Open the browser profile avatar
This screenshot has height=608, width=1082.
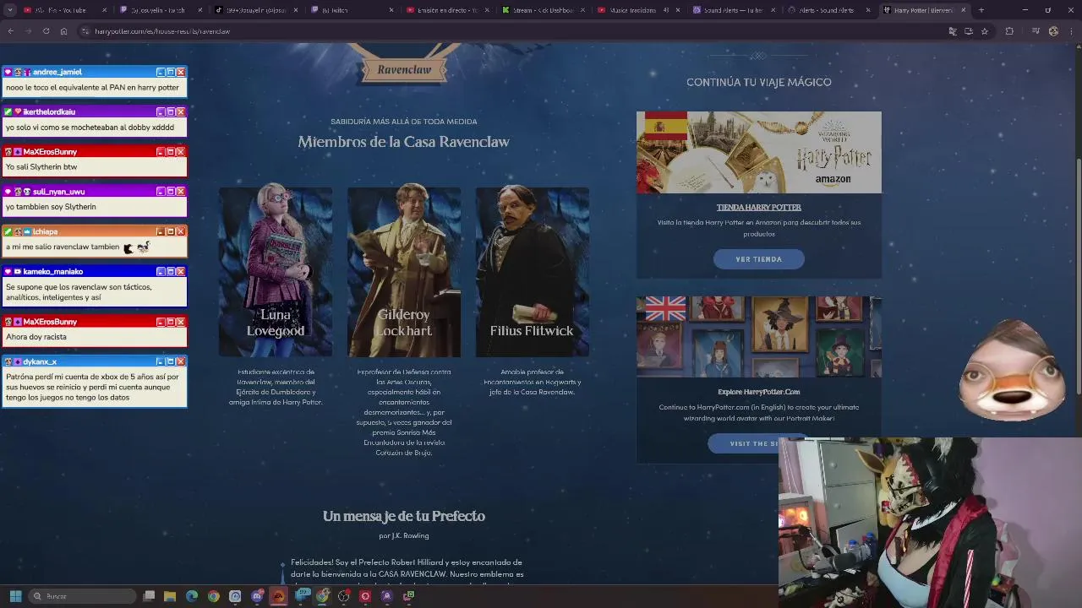tap(1053, 31)
